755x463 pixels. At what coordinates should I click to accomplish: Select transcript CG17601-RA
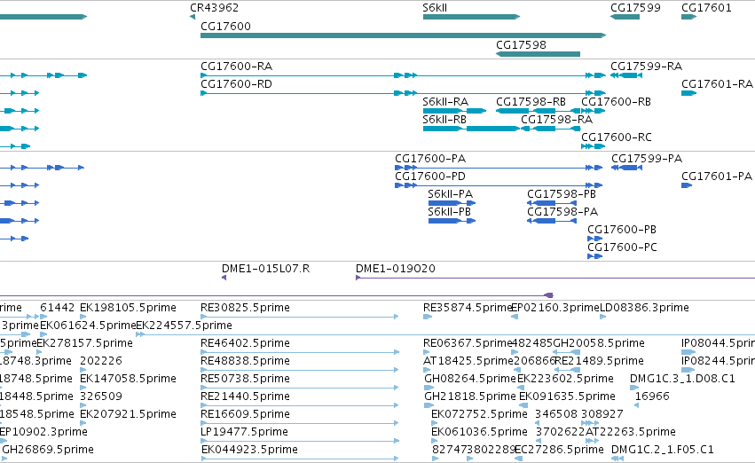coord(688,93)
